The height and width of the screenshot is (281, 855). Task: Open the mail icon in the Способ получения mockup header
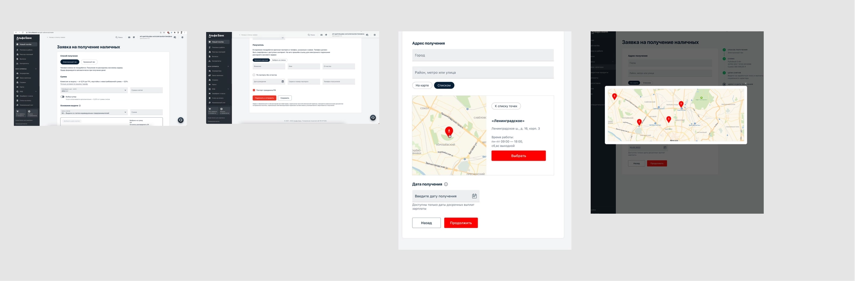point(129,37)
